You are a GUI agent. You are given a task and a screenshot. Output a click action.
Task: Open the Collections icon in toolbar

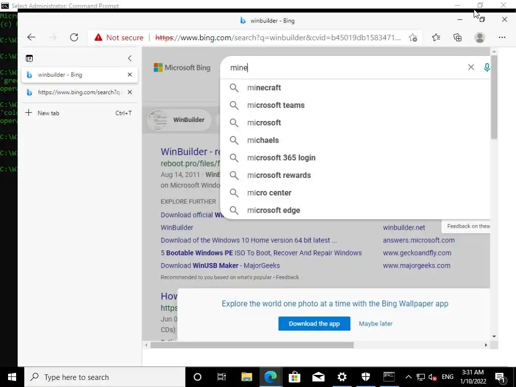458,37
